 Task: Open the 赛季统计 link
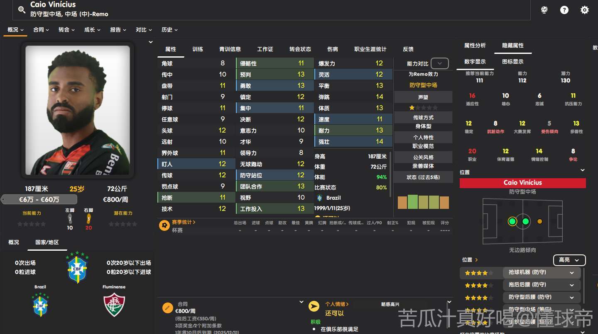click(x=183, y=222)
